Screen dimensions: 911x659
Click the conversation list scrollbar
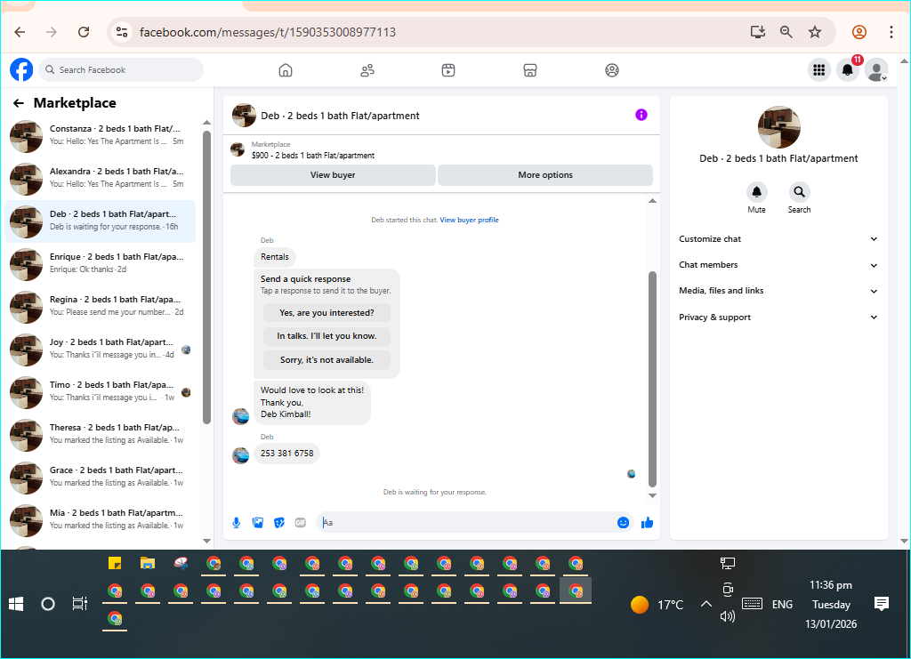[206, 277]
